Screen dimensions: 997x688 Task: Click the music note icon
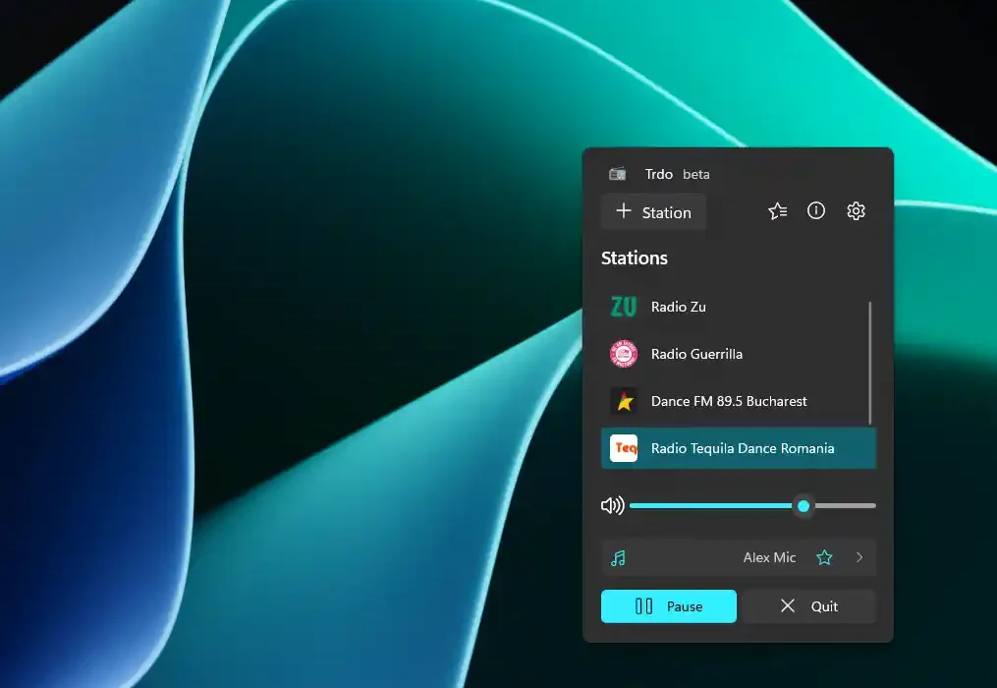618,558
